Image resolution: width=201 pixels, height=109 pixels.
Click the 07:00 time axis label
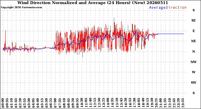pyautogui.click(x=55, y=103)
